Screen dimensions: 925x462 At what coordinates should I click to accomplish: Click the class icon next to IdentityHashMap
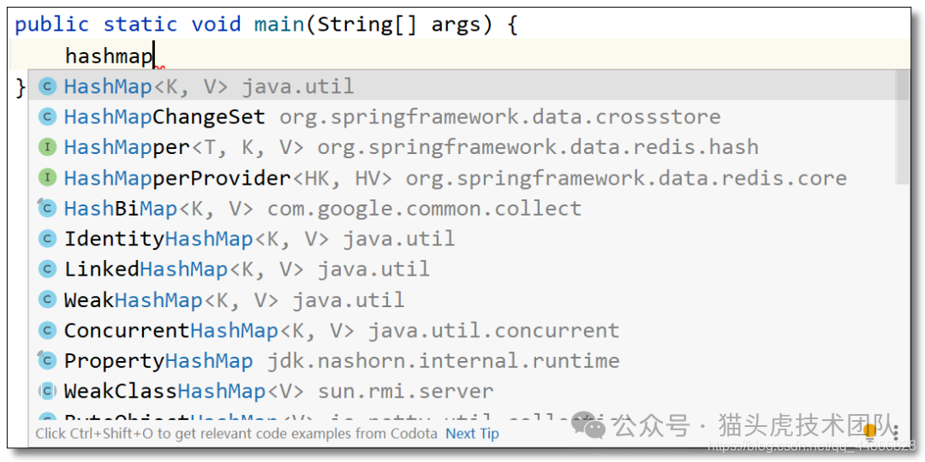coord(46,239)
